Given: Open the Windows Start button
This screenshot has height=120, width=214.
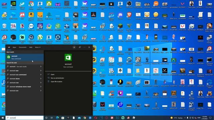Looking at the screenshot, I should (3, 118).
